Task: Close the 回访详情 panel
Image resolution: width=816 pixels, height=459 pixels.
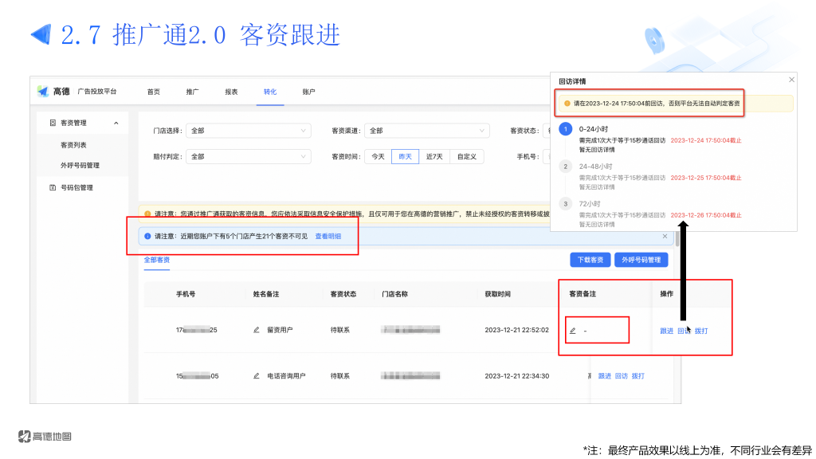Action: click(x=791, y=80)
